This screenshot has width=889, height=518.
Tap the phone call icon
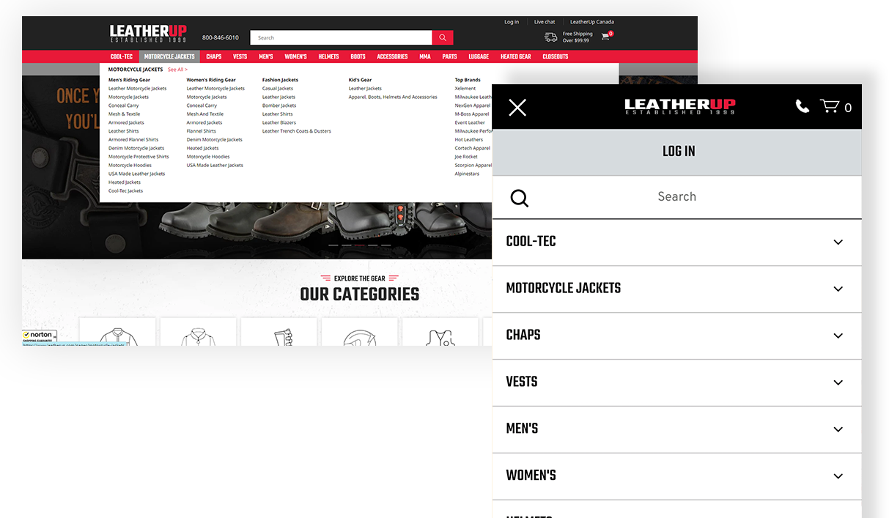tap(803, 106)
